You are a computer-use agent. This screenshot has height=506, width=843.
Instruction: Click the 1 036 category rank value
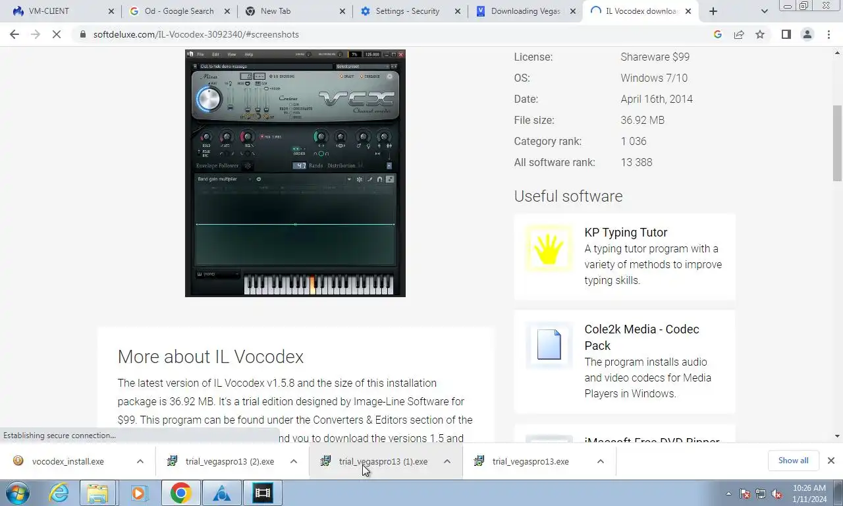point(634,141)
